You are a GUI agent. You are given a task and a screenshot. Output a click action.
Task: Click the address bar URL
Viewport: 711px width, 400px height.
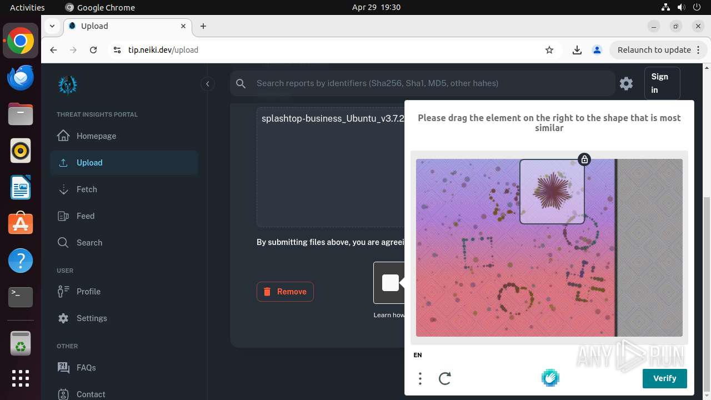(163, 50)
